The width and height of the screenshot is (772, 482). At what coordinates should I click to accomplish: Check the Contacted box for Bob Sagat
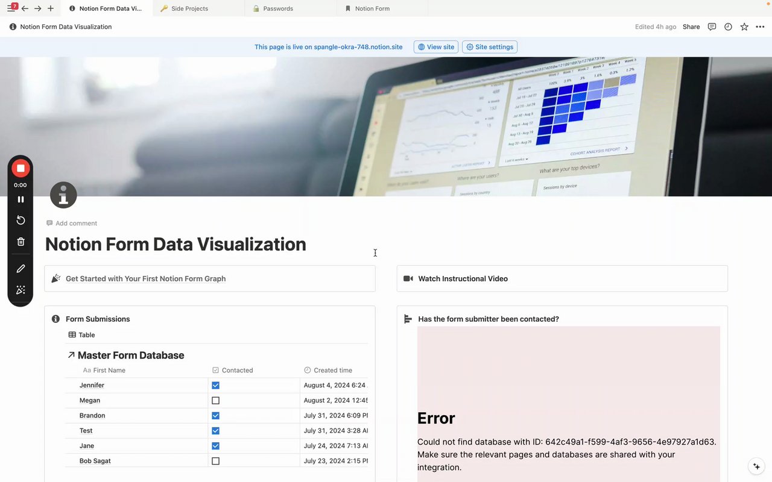point(215,461)
